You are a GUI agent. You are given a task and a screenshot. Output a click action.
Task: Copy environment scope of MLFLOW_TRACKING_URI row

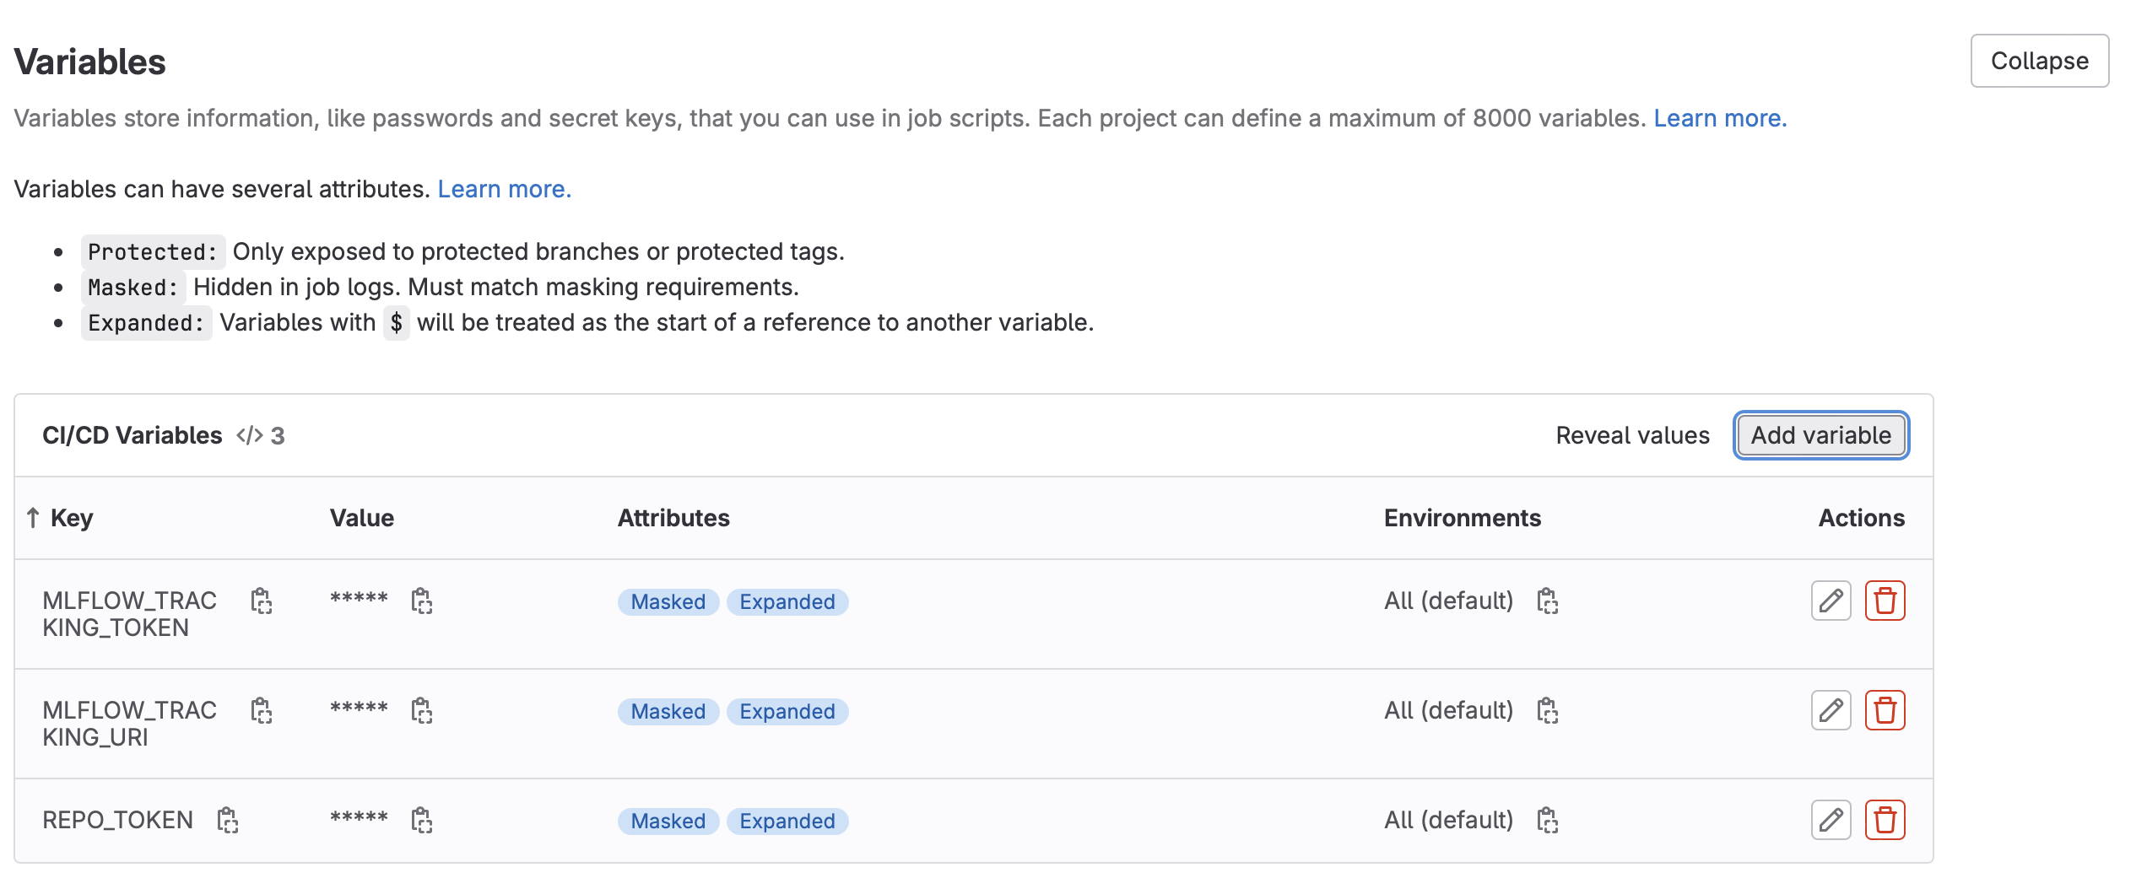click(1549, 711)
